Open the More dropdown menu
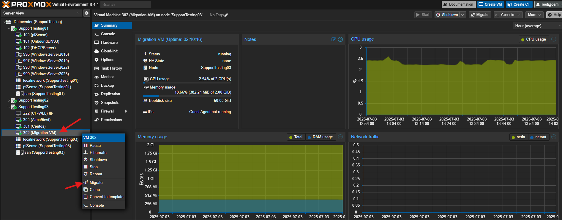This screenshot has width=562, height=220. (534, 15)
